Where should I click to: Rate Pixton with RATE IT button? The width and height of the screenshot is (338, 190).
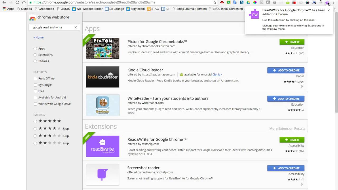coord(292,42)
